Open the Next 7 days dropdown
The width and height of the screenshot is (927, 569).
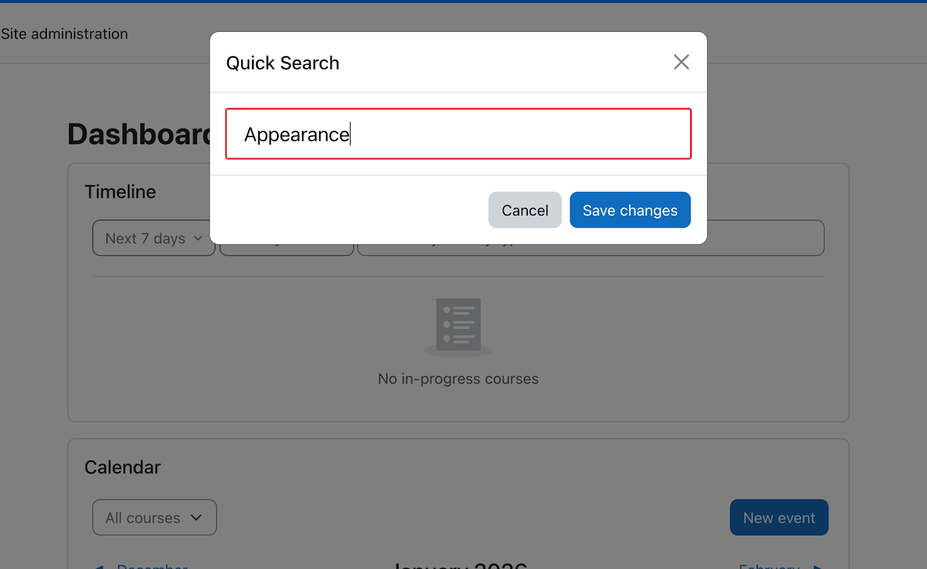153,238
